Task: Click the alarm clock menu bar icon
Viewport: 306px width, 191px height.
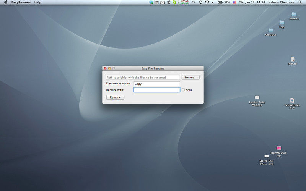Action: tap(169, 2)
